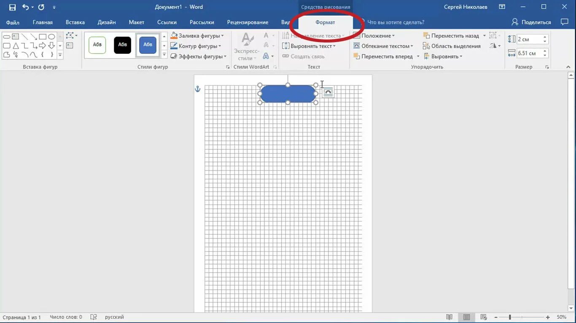
Task: Open Обтекание текстом wrap dropdown
Action: point(383,46)
